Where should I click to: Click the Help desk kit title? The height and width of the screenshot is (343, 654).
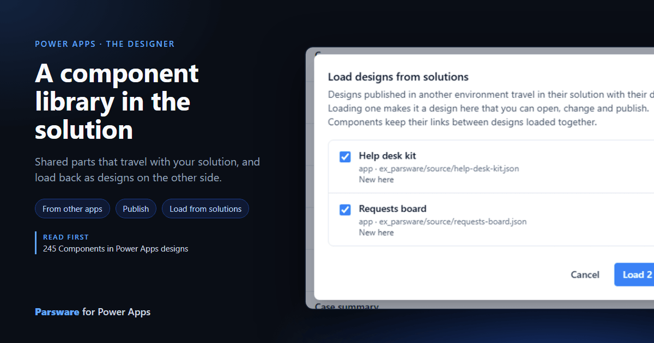point(387,156)
